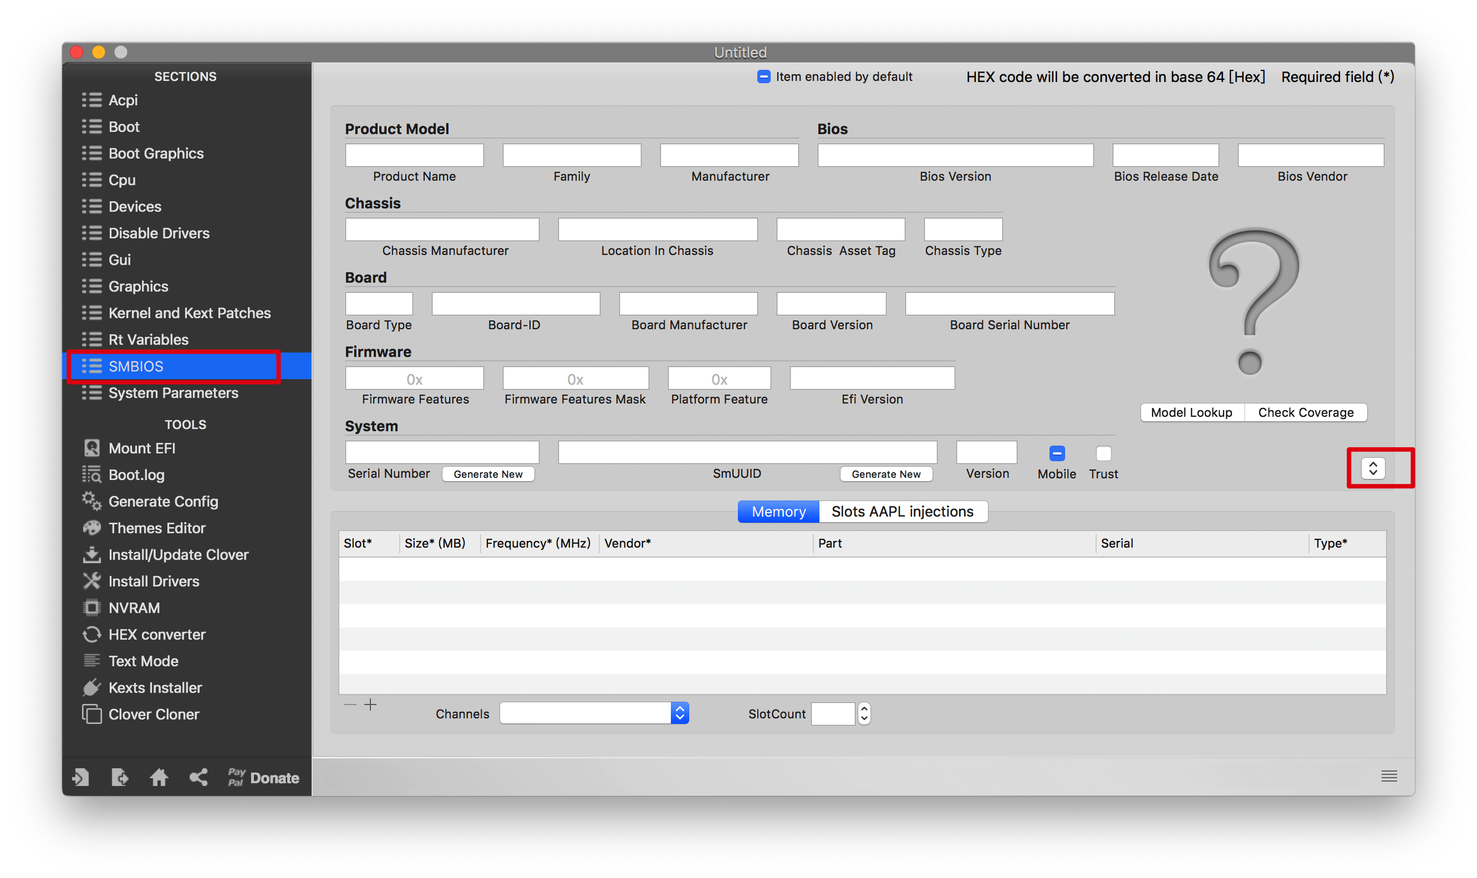Click the Check Coverage button
Viewport: 1477px width, 878px height.
pos(1306,412)
